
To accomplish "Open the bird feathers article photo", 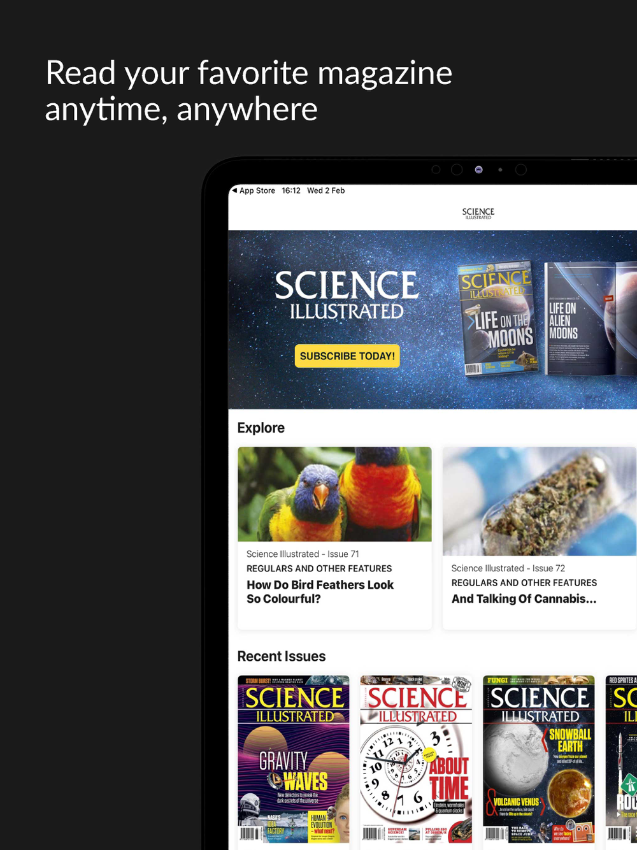I will coord(334,494).
